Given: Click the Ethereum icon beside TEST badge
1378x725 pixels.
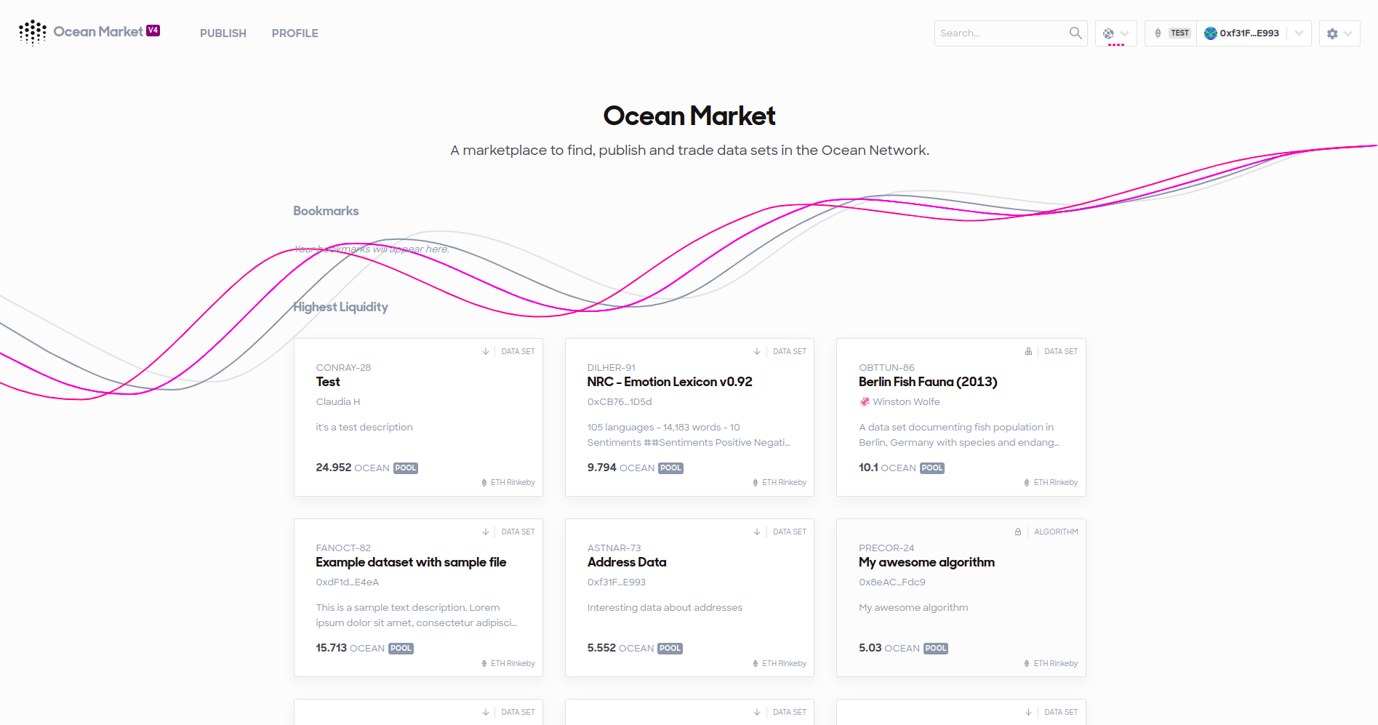Looking at the screenshot, I should (1158, 33).
